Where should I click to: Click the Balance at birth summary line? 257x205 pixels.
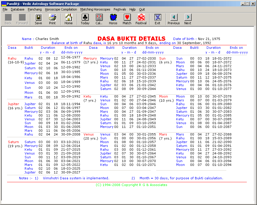(131, 43)
